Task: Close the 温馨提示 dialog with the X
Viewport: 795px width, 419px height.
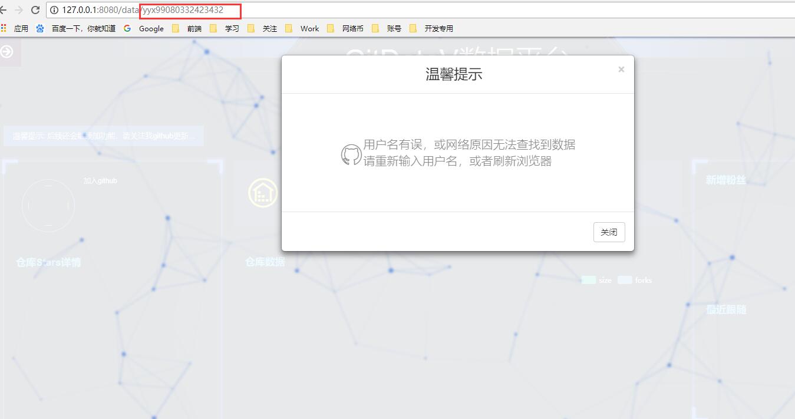Action: click(x=621, y=70)
